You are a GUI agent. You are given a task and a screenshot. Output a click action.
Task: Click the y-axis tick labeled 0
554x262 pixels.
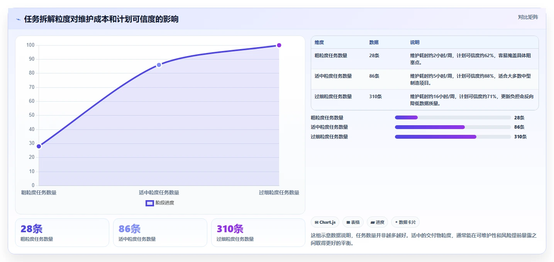point(33,185)
